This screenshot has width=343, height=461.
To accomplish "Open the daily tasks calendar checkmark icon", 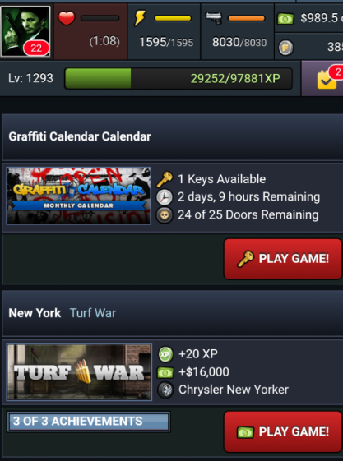I will [x=327, y=80].
